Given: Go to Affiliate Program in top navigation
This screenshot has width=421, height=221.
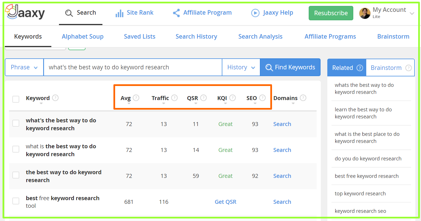Looking at the screenshot, I should [x=202, y=13].
